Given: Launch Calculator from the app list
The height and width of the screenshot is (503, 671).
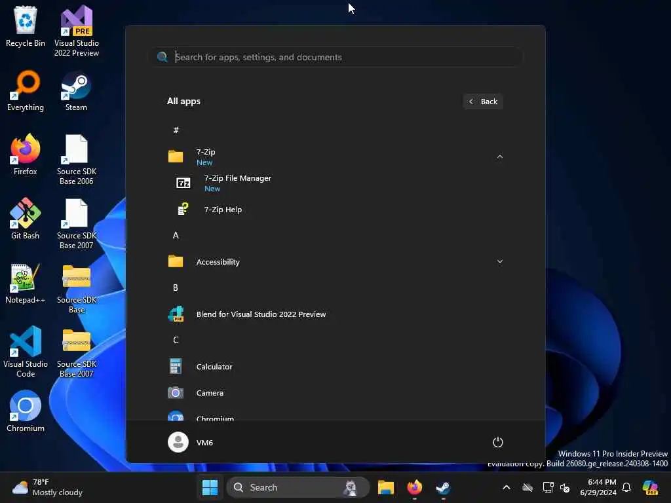Looking at the screenshot, I should (335, 367).
